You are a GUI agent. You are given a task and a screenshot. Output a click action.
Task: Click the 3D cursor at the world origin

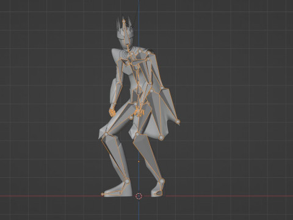[139, 196]
